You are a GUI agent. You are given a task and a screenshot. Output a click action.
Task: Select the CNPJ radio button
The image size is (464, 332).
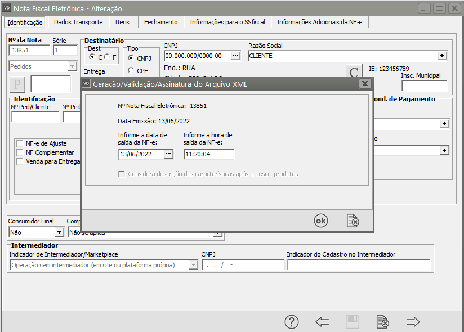click(131, 58)
